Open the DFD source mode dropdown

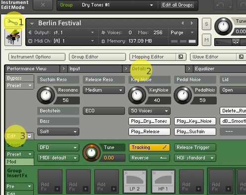[58, 147]
